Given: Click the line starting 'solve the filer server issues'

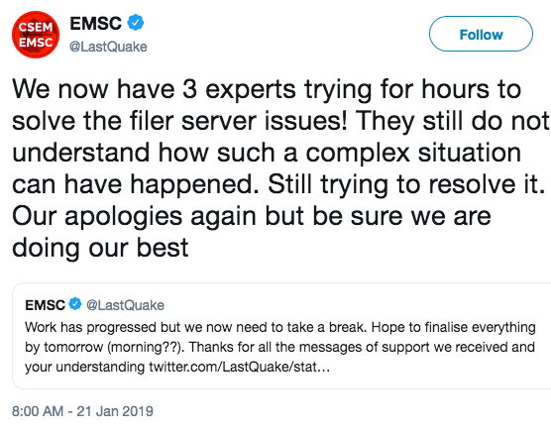Looking at the screenshot, I should pyautogui.click(x=280, y=121).
